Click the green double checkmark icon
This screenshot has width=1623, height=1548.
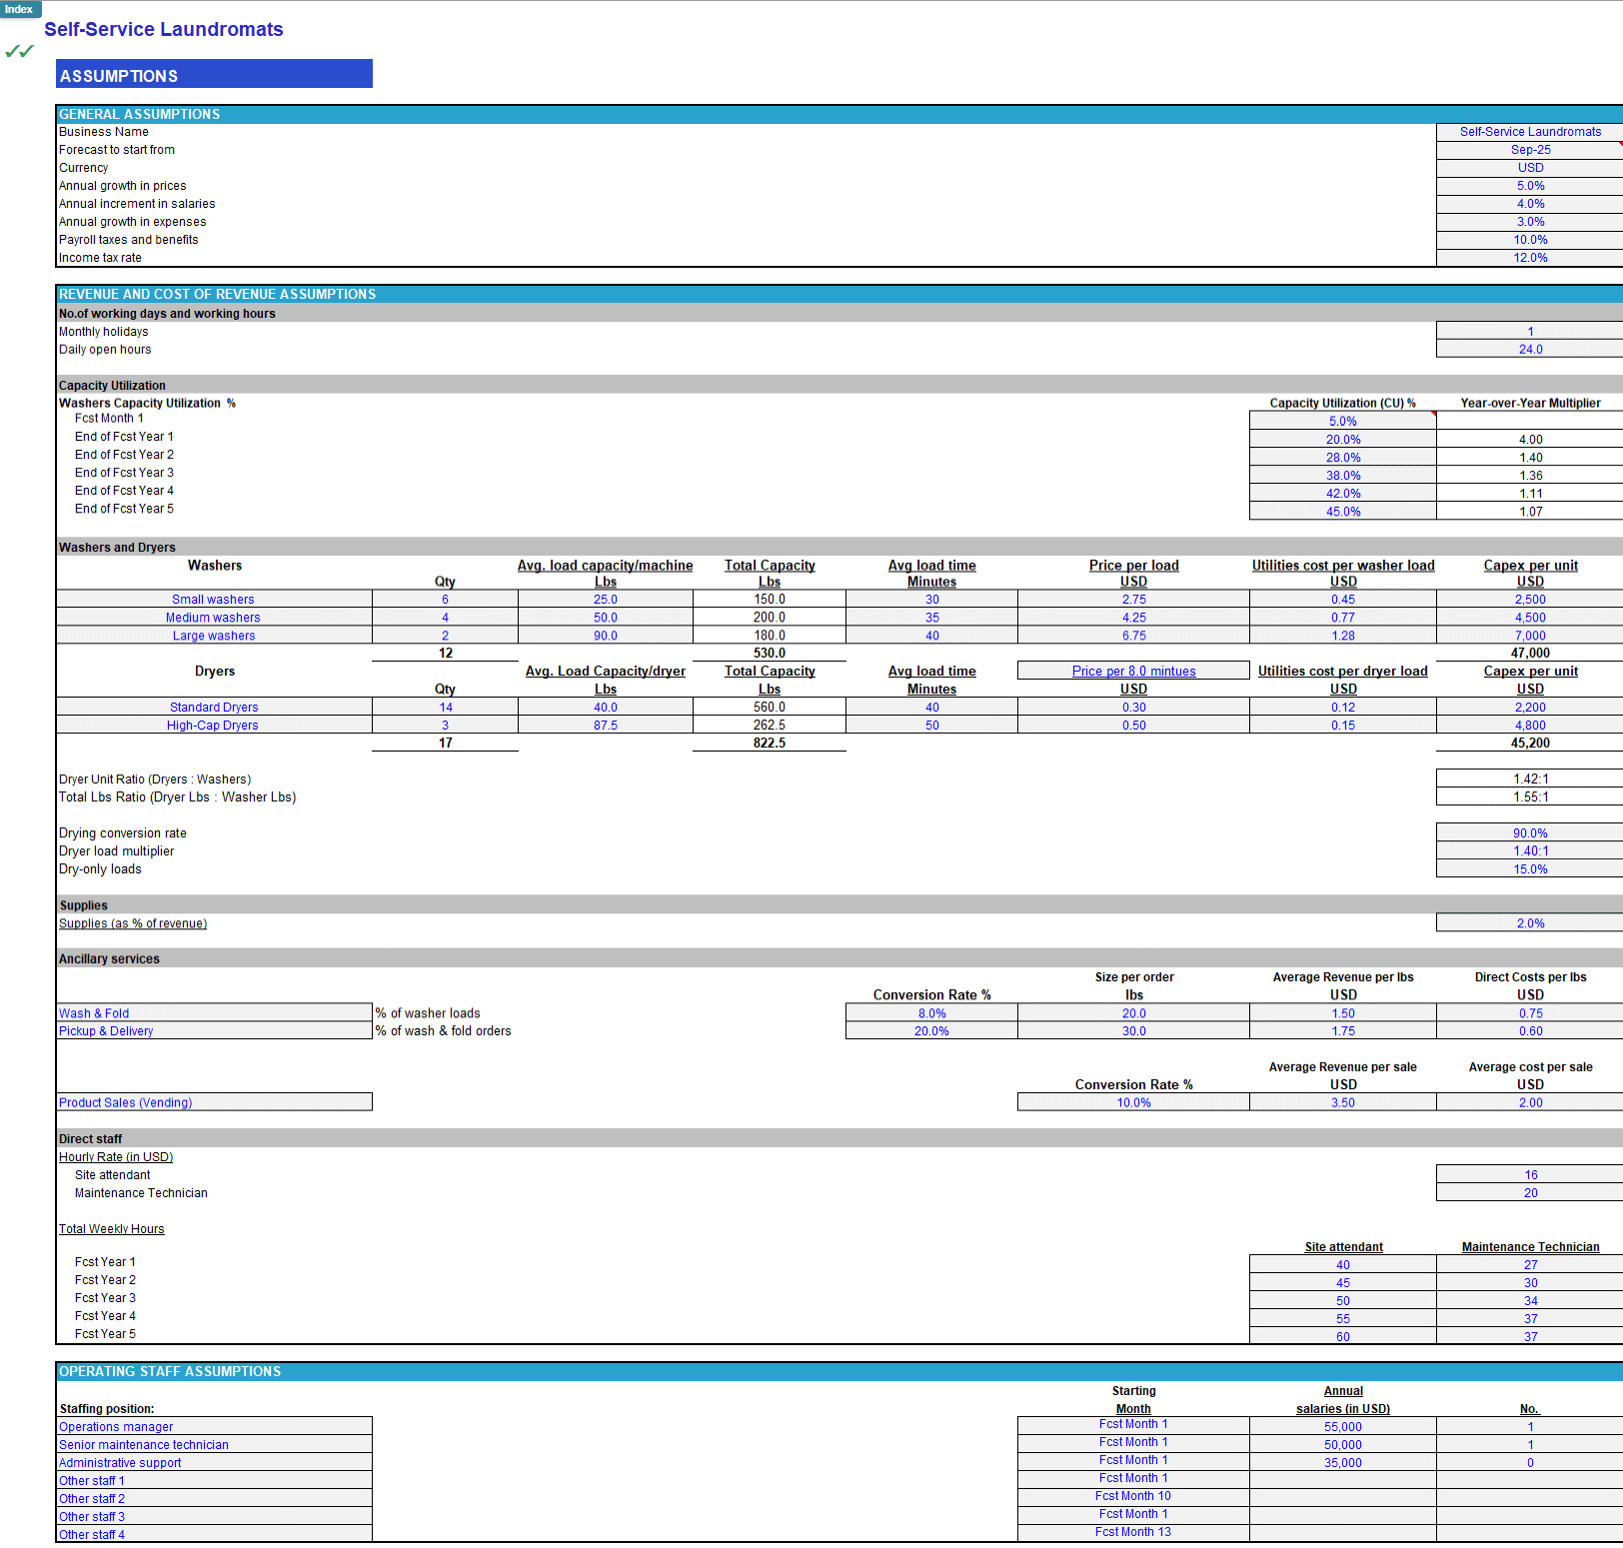(19, 51)
